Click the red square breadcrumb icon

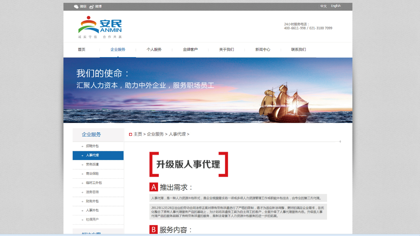(131, 134)
